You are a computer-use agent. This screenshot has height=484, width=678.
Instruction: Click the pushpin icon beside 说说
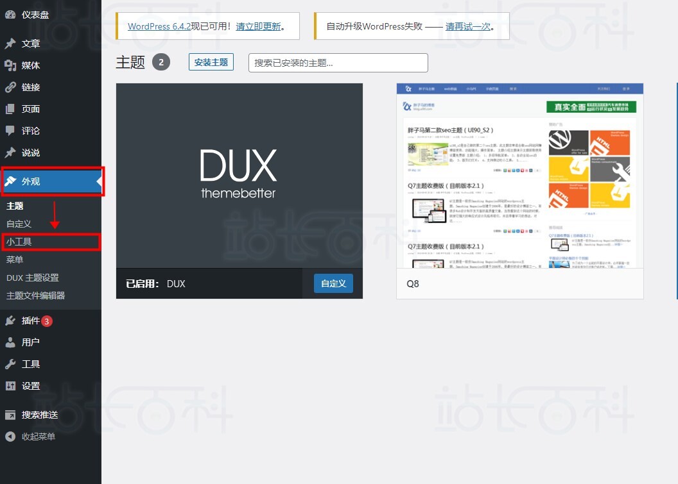(10, 153)
